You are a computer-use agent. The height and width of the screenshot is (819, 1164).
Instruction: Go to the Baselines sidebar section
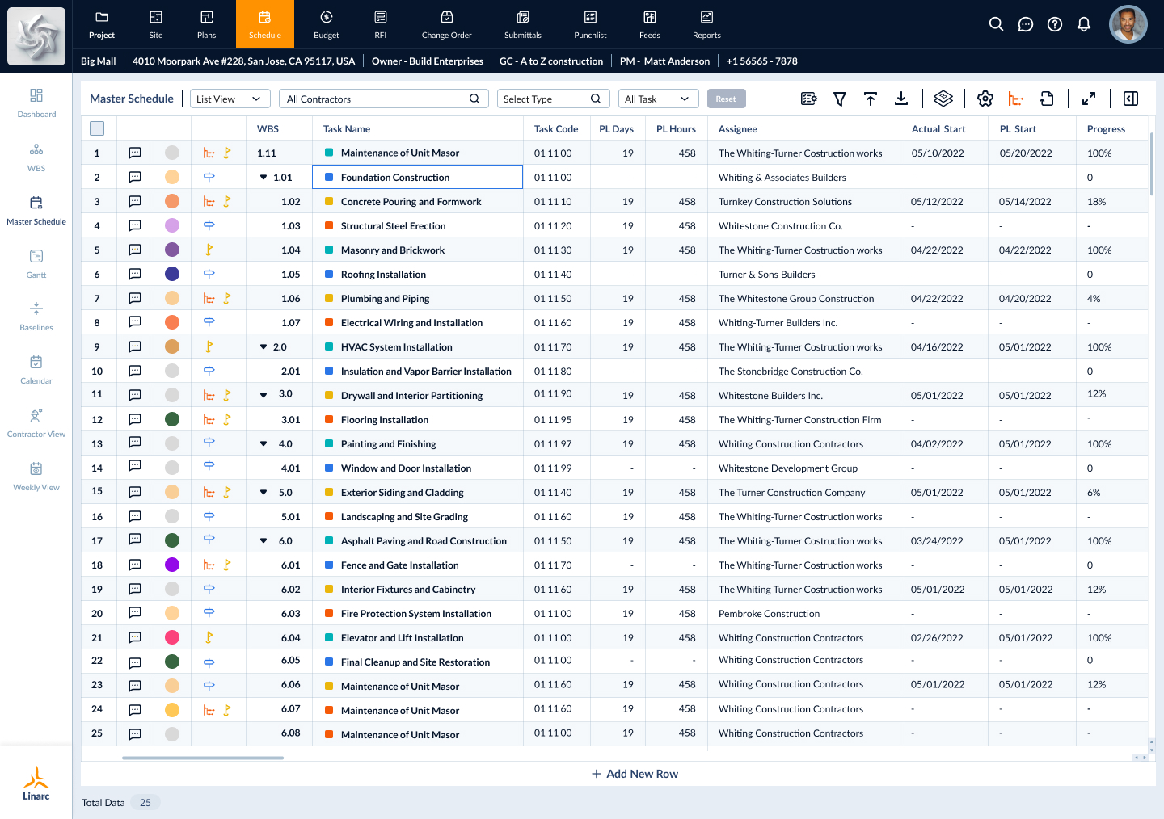coord(36,315)
